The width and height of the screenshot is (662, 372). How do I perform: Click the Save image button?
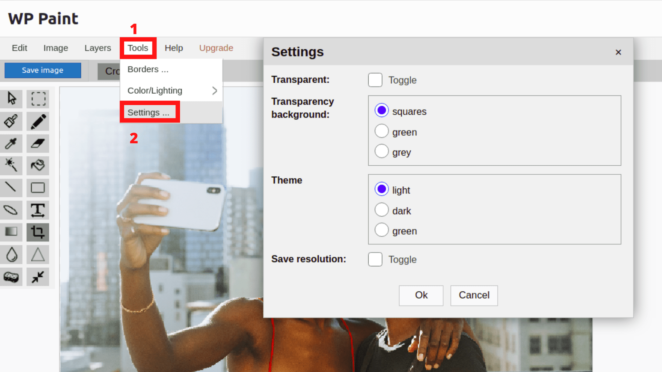42,70
